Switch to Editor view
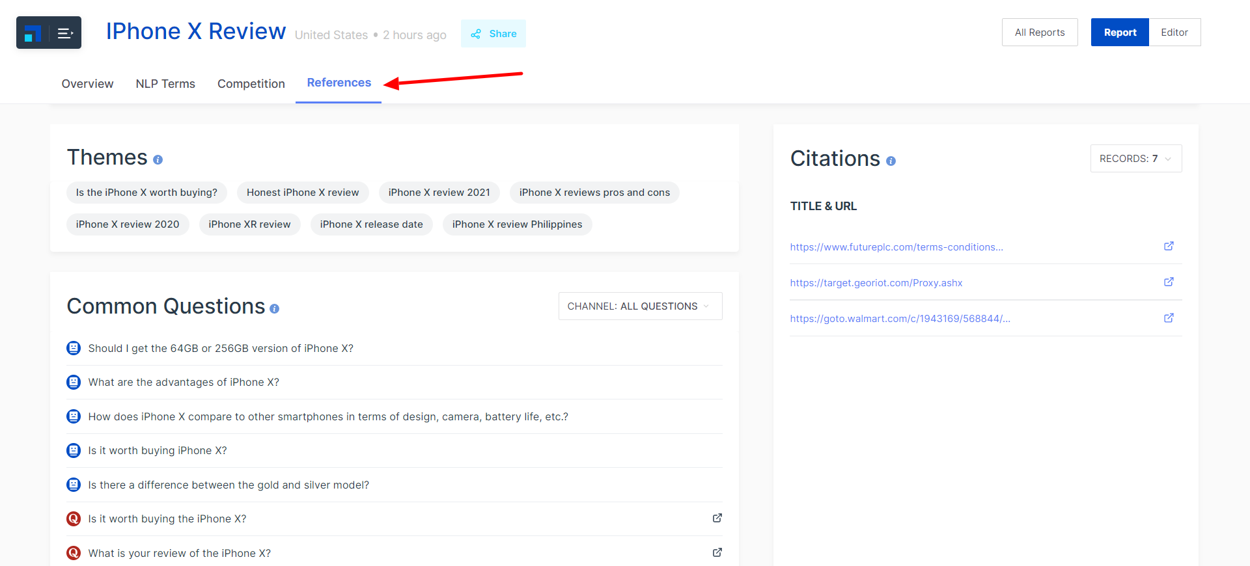 pyautogui.click(x=1174, y=33)
